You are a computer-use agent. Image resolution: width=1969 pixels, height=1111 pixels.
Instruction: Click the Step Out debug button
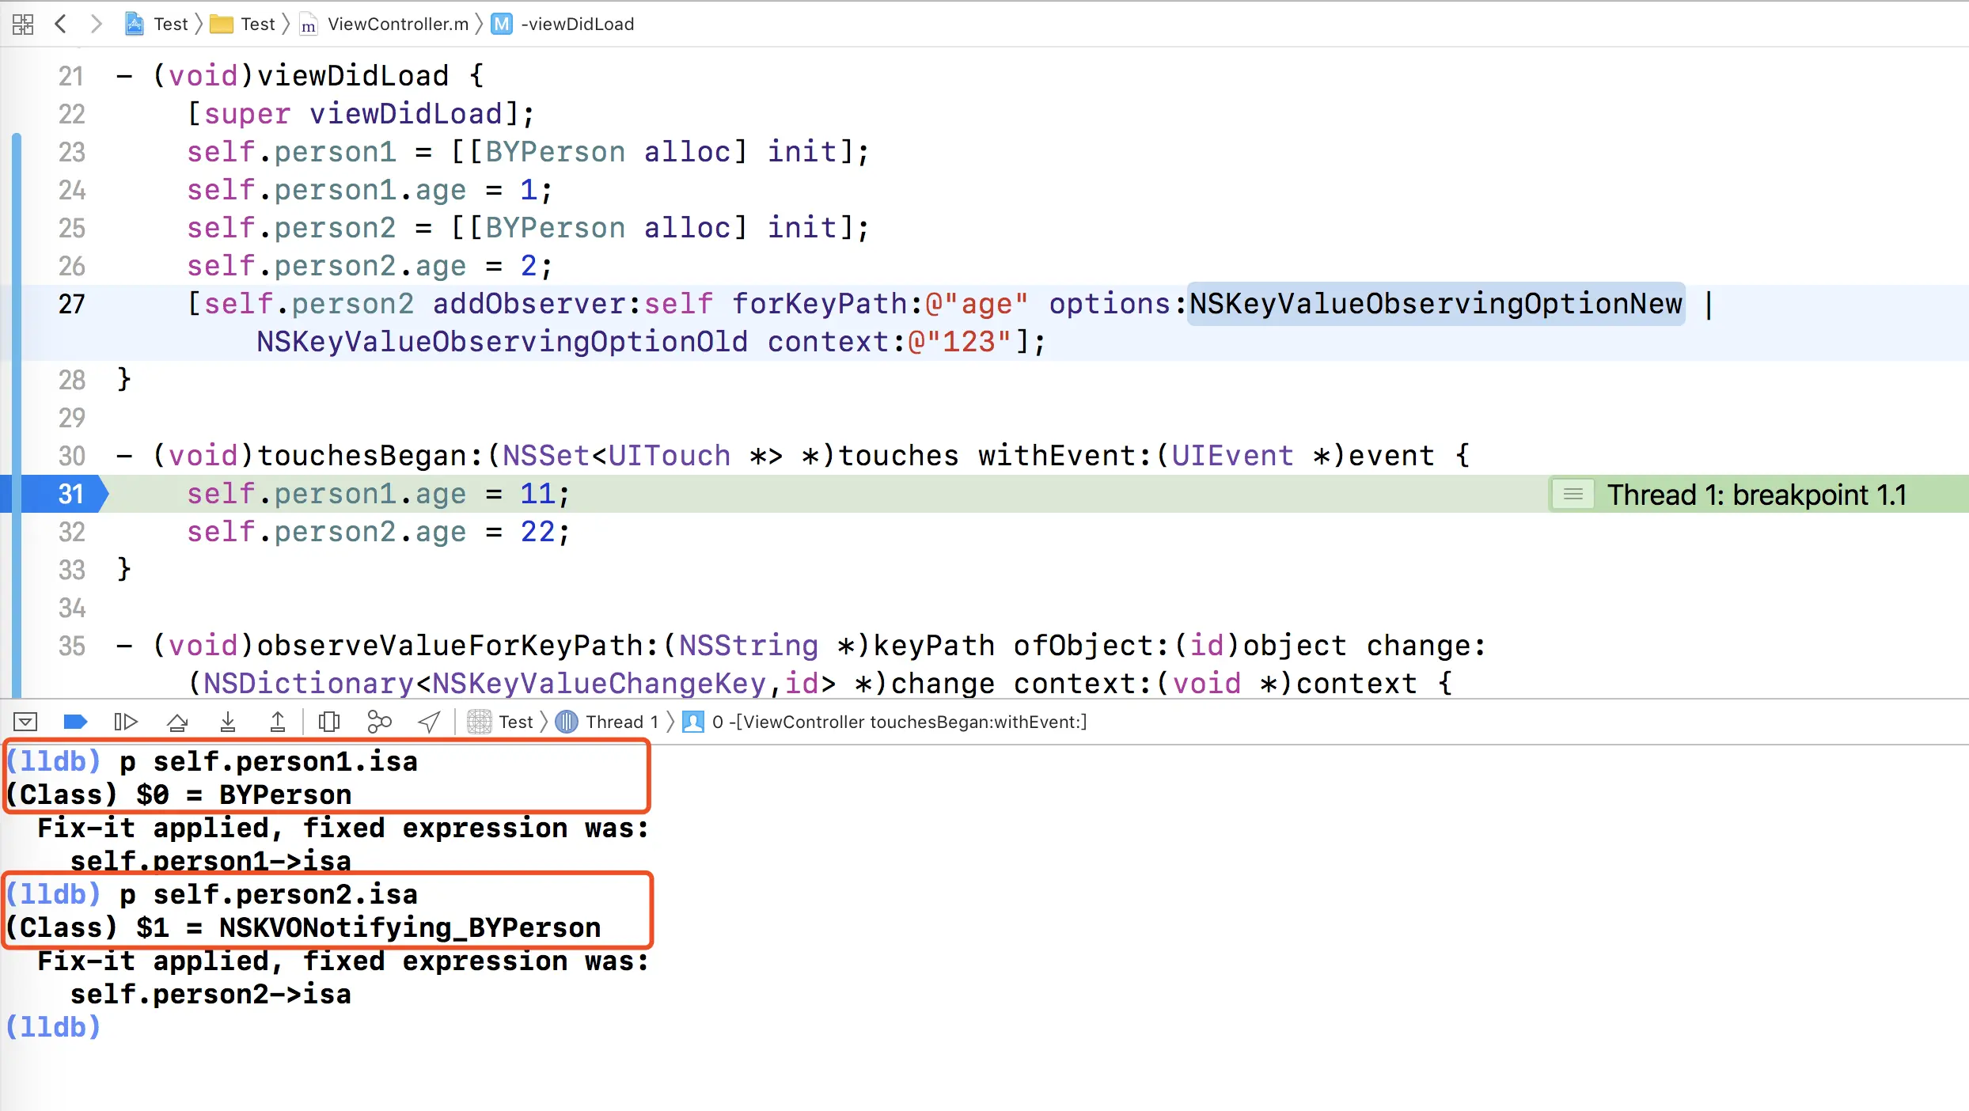coord(278,722)
